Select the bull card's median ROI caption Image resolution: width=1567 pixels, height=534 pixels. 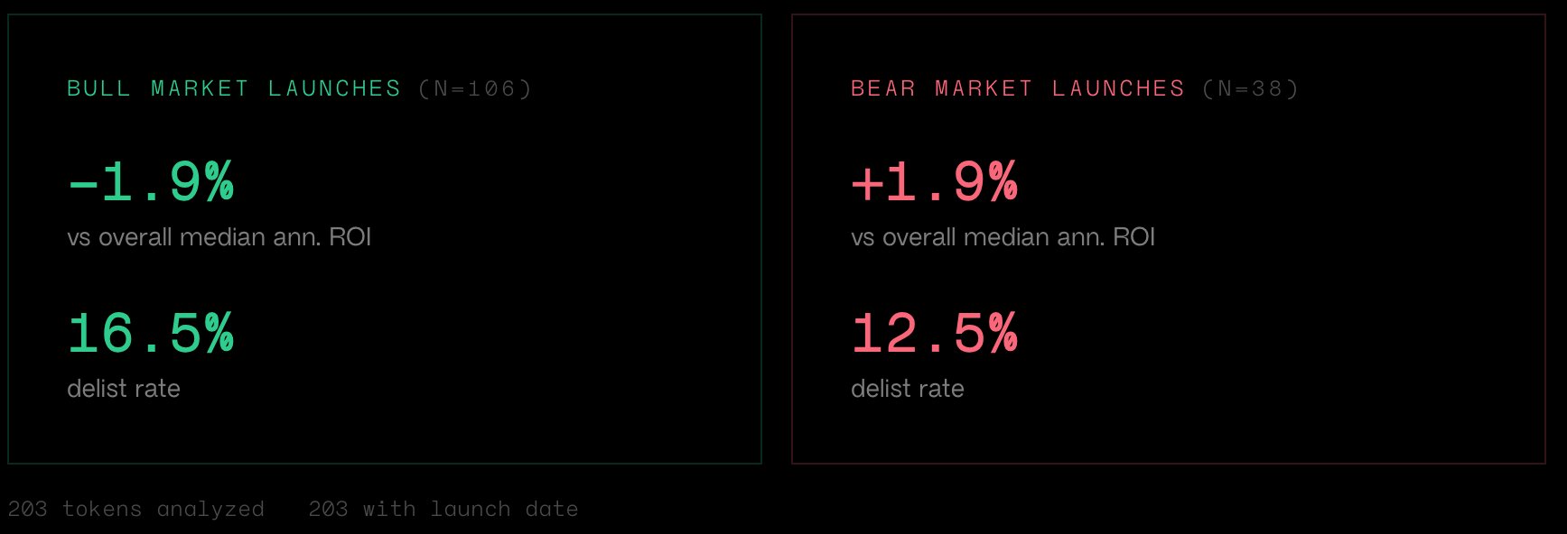(x=219, y=237)
